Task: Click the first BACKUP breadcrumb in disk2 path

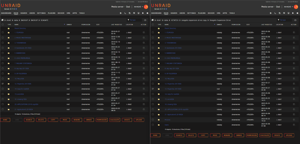Action: click(25, 20)
